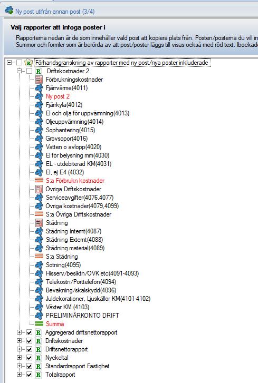The image size is (258, 383).
Task: Click the red sum icon beside S:a Förbrukn kostnader
Action: pyautogui.click(x=39, y=181)
